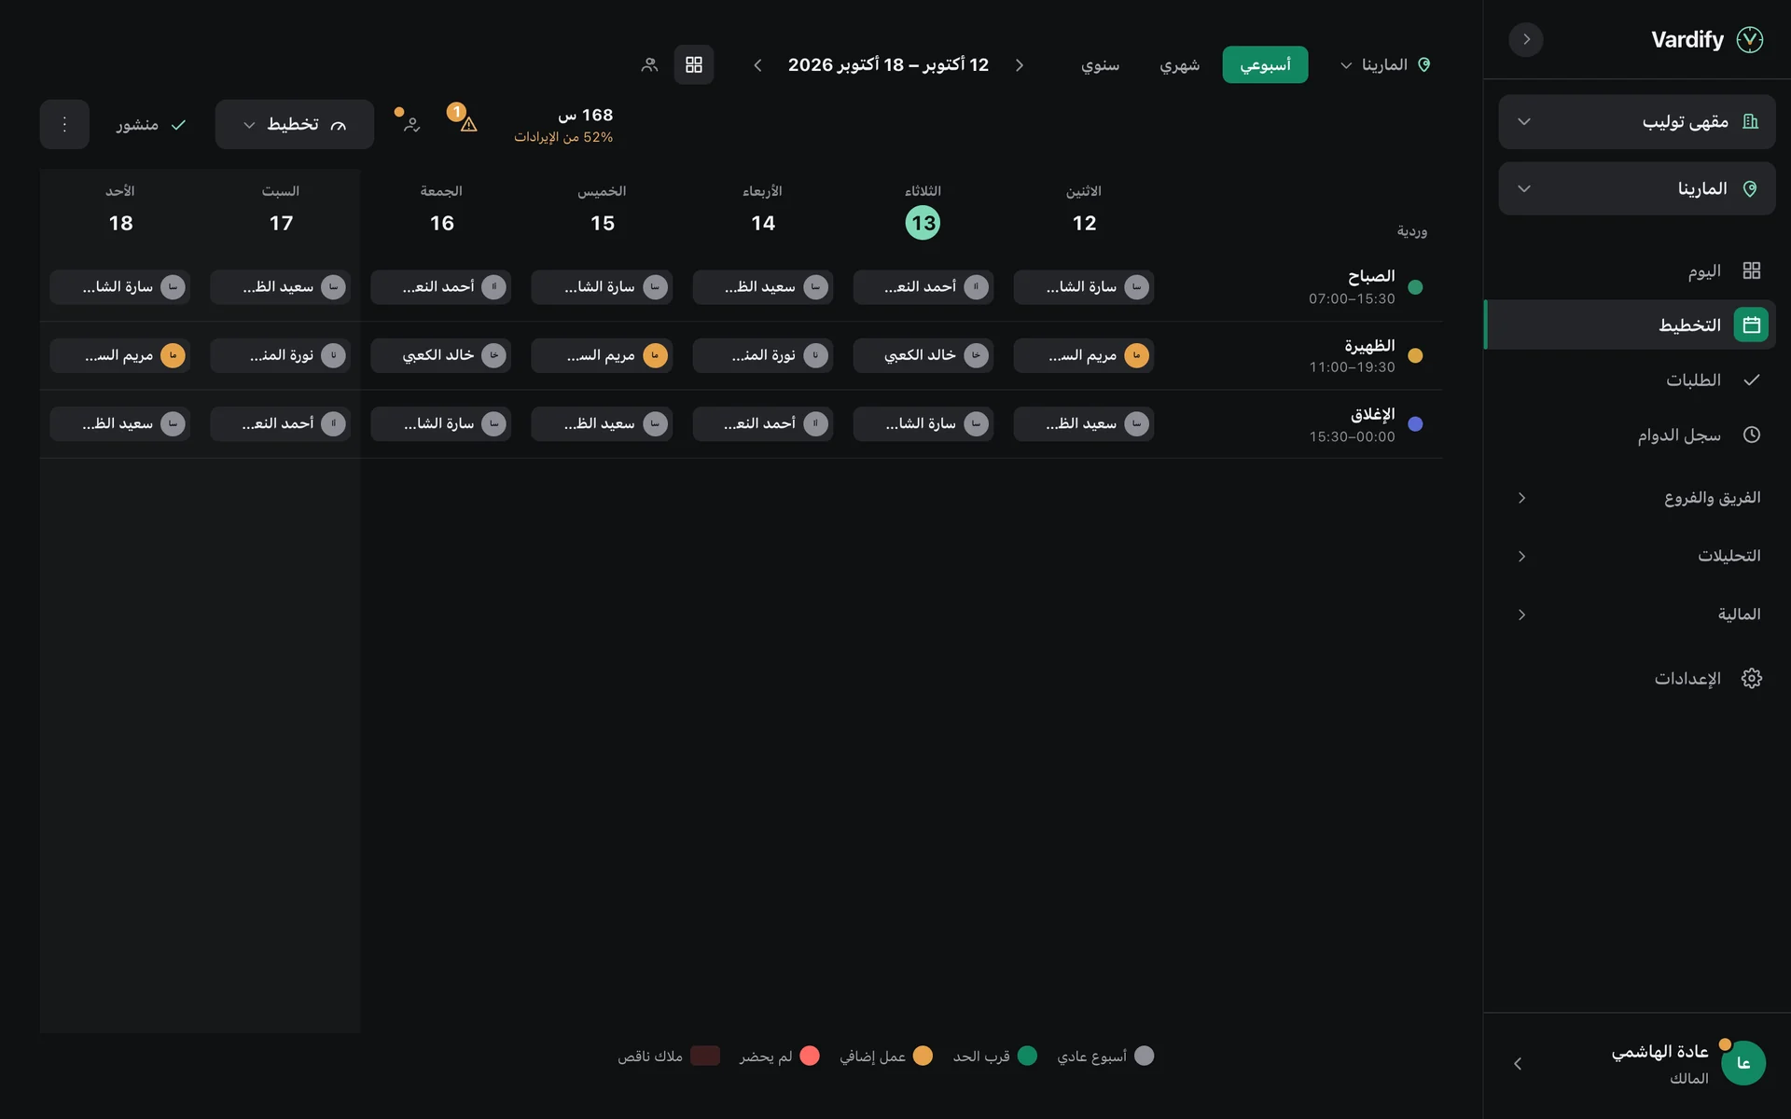The width and height of the screenshot is (1791, 1119).
Task: Collapse the sidebar with top chevron
Action: coord(1526,39)
